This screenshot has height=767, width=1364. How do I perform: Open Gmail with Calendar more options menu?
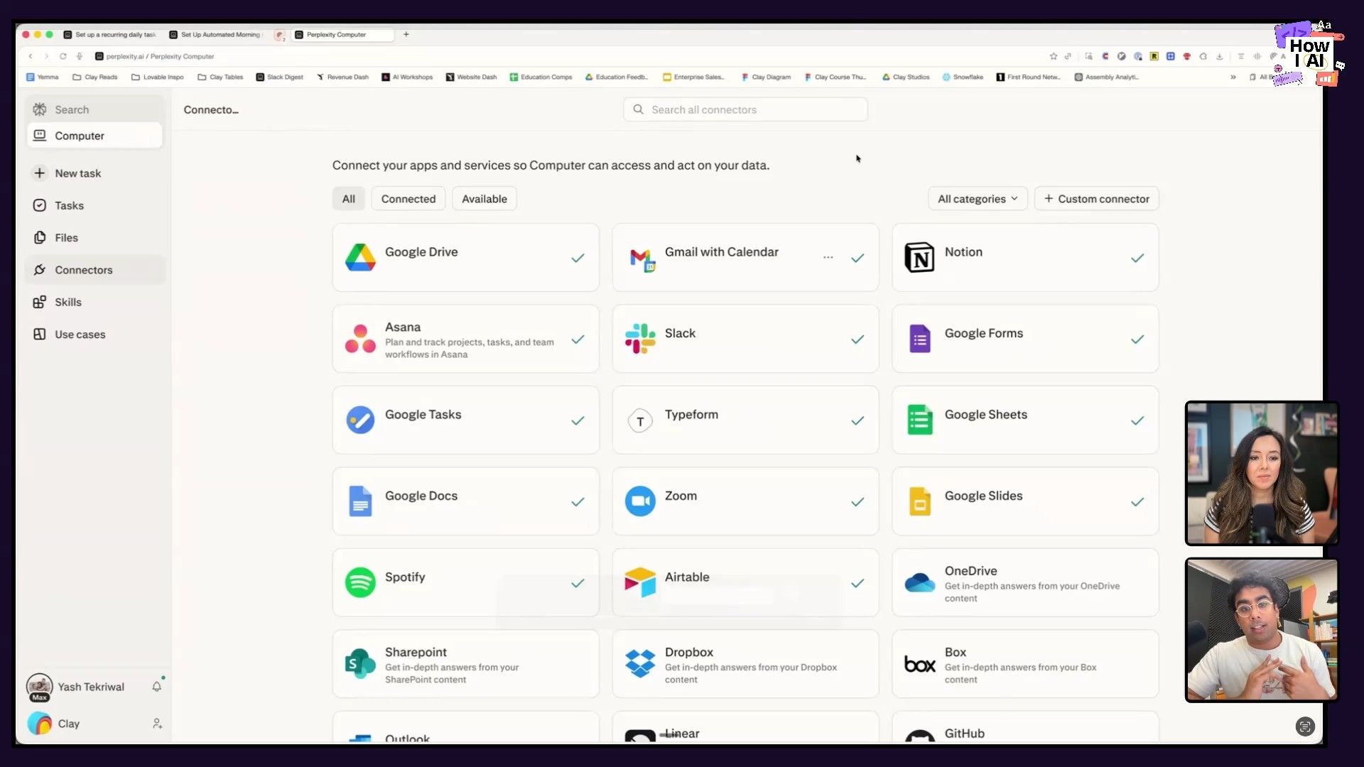[828, 257]
